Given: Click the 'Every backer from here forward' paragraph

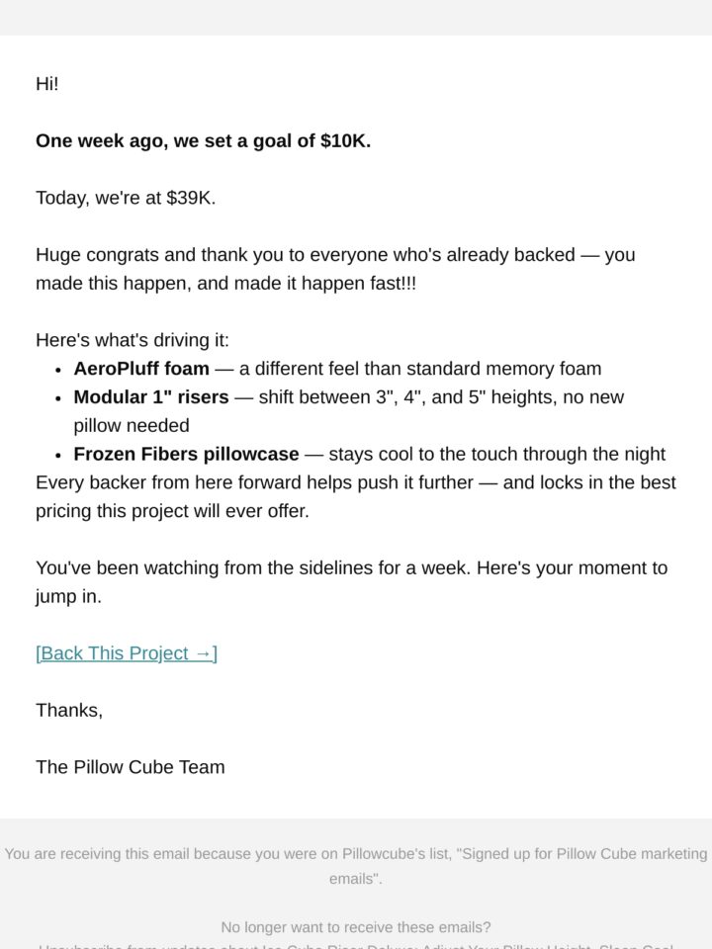Looking at the screenshot, I should [x=356, y=497].
